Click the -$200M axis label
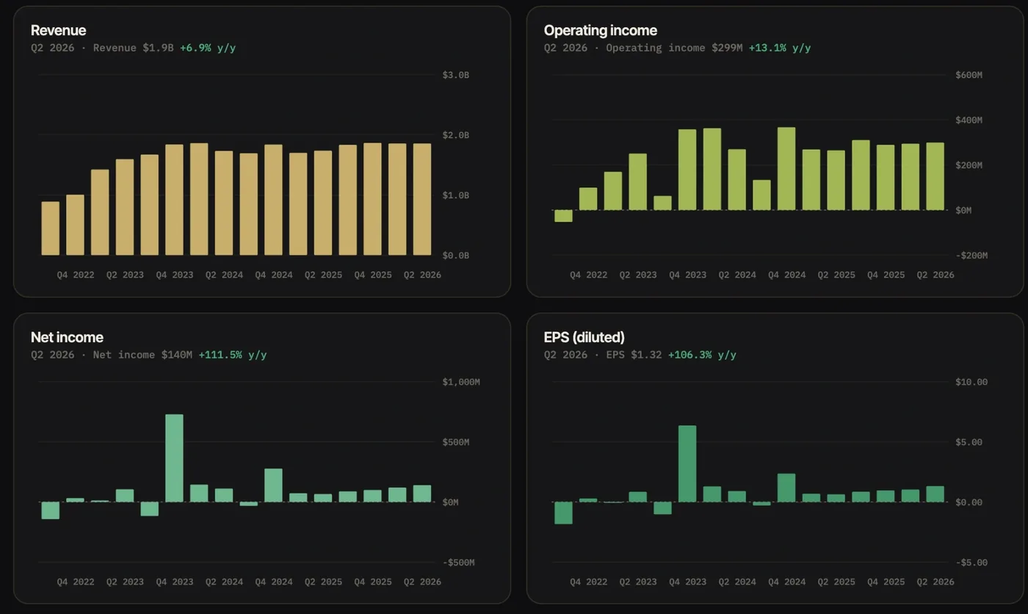Image resolution: width=1028 pixels, height=614 pixels. 971,256
